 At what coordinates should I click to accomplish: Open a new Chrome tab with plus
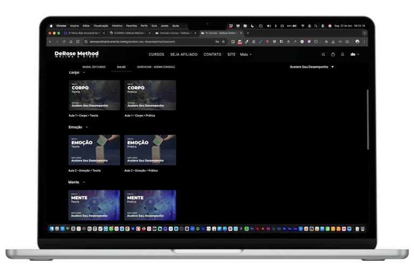[x=247, y=33]
